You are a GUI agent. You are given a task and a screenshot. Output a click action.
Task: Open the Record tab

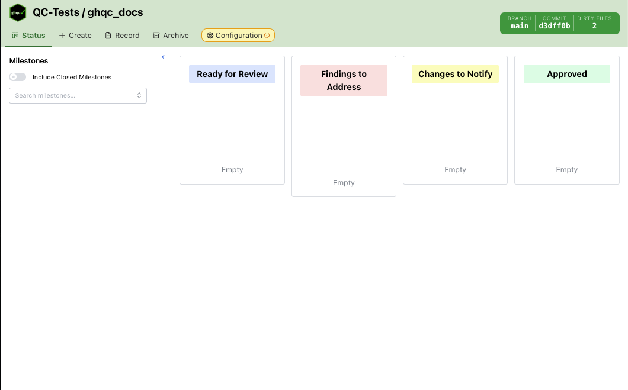122,36
